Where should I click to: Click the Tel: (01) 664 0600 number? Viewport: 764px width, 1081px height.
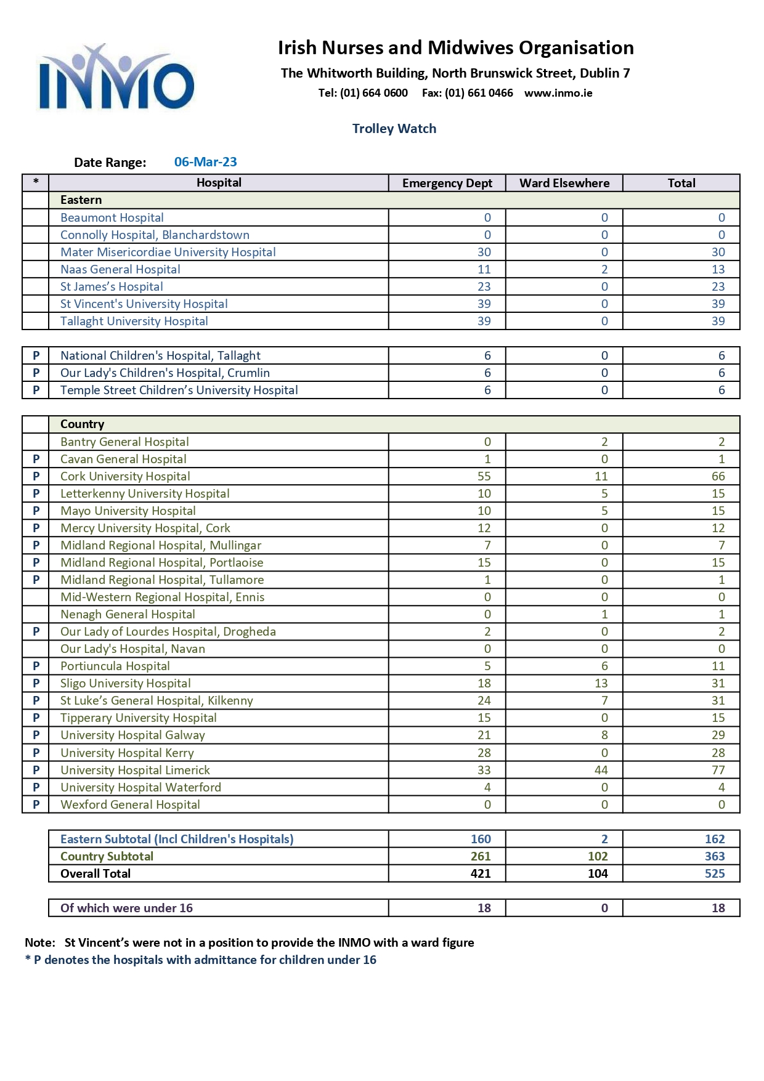click(363, 93)
